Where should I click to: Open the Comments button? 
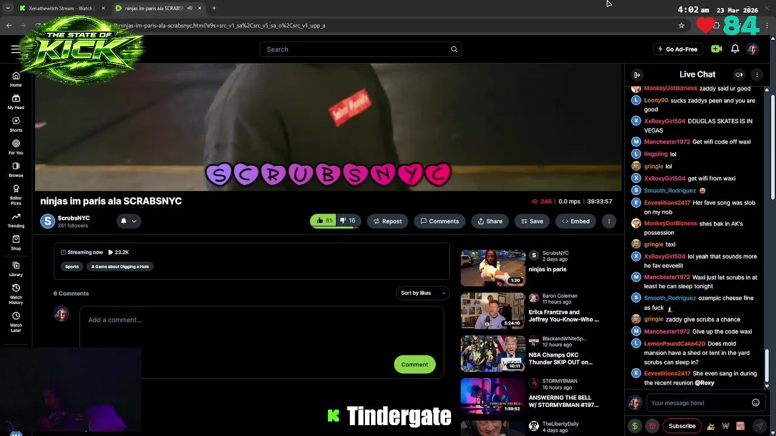click(x=440, y=221)
